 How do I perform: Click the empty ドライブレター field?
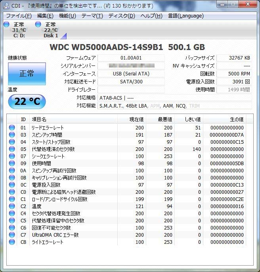coord(131,90)
